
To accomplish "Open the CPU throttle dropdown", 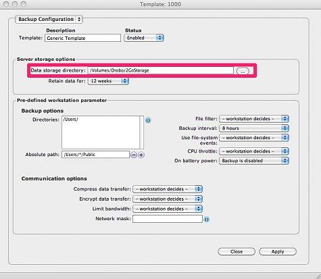I will pyautogui.click(x=254, y=151).
